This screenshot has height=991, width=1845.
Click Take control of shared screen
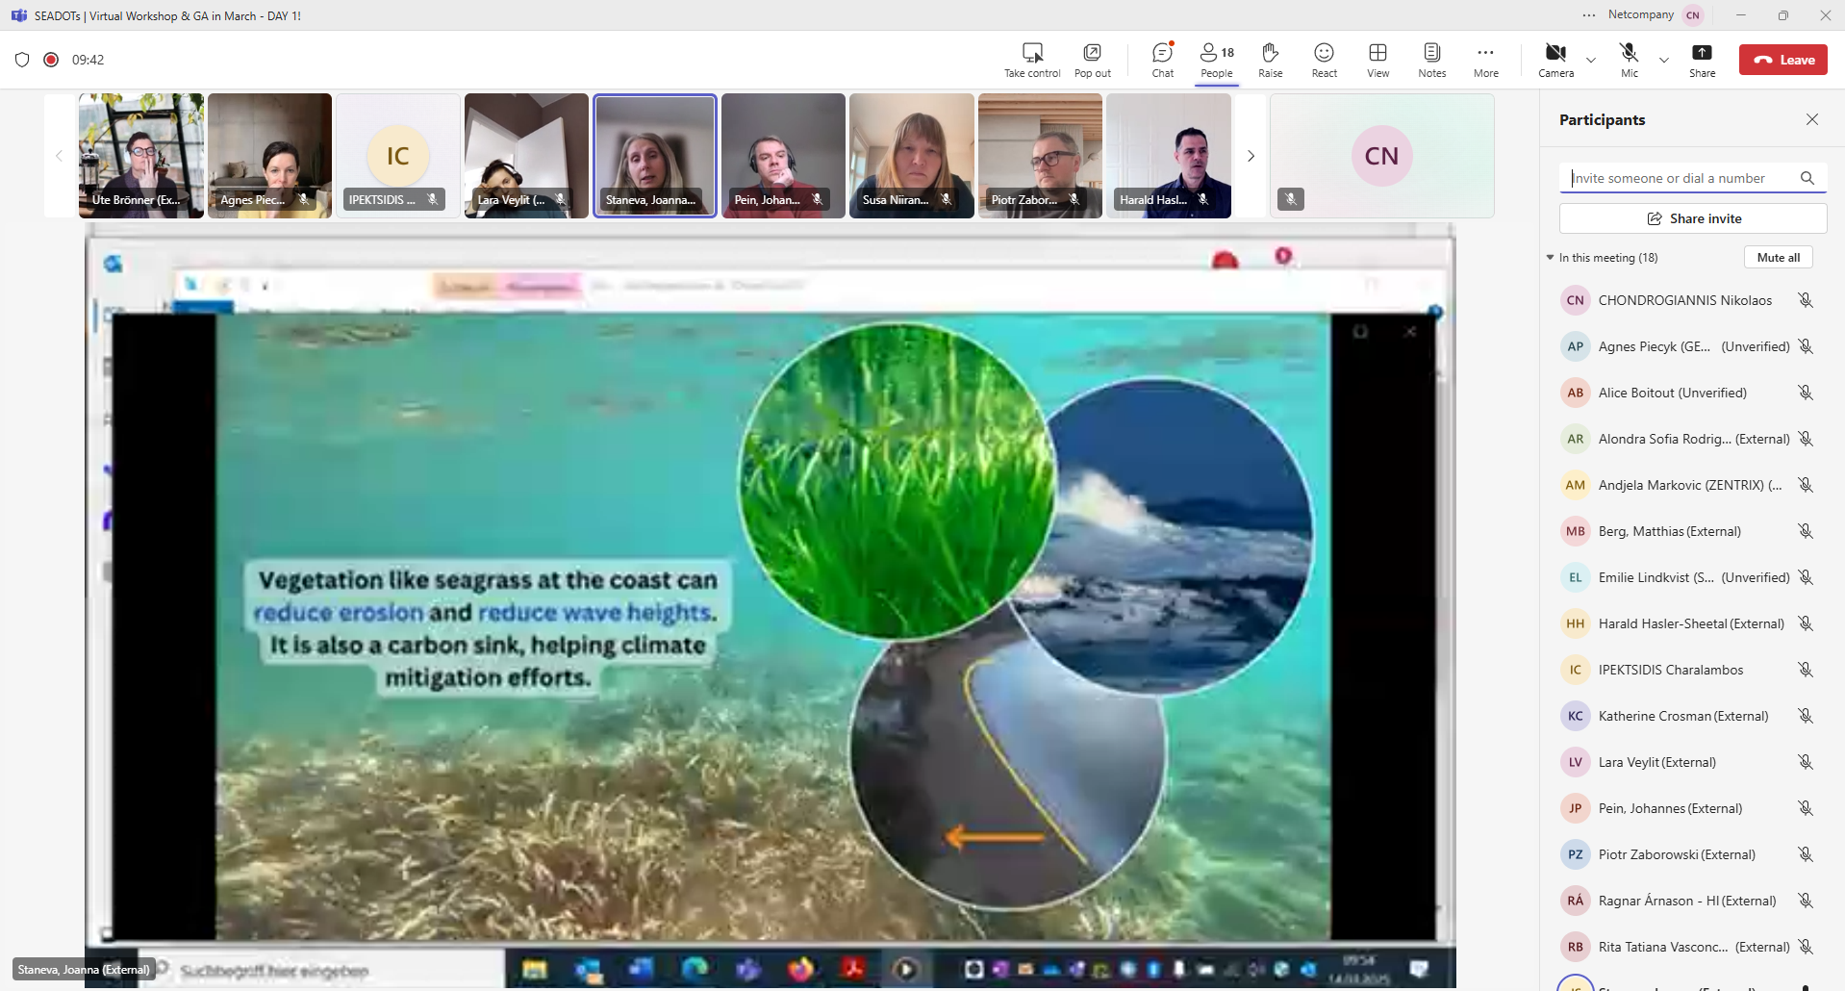coord(1032,60)
